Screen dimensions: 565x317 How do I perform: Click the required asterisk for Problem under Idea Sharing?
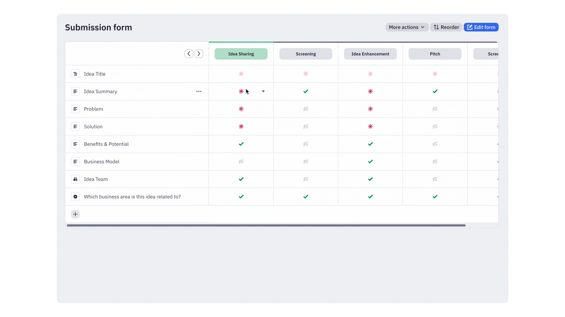(241, 109)
